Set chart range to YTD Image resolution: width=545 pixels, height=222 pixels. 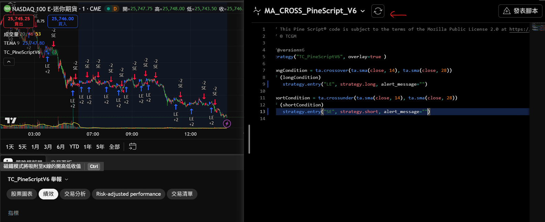[74, 147]
